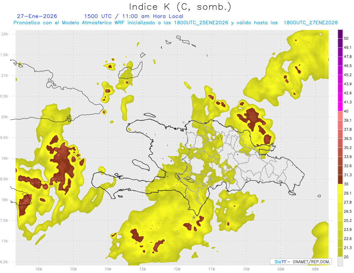
Task: Click the latitude label '22N'
Action: (x=5, y=34)
